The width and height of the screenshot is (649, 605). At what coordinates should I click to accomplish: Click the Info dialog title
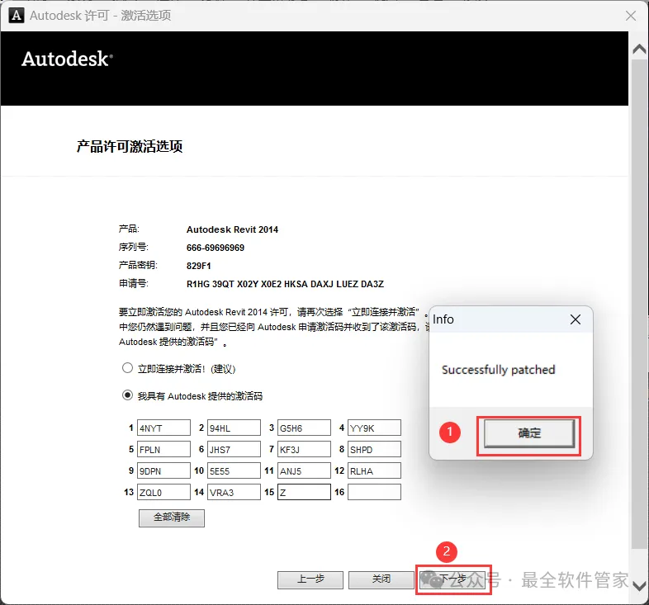pos(443,319)
